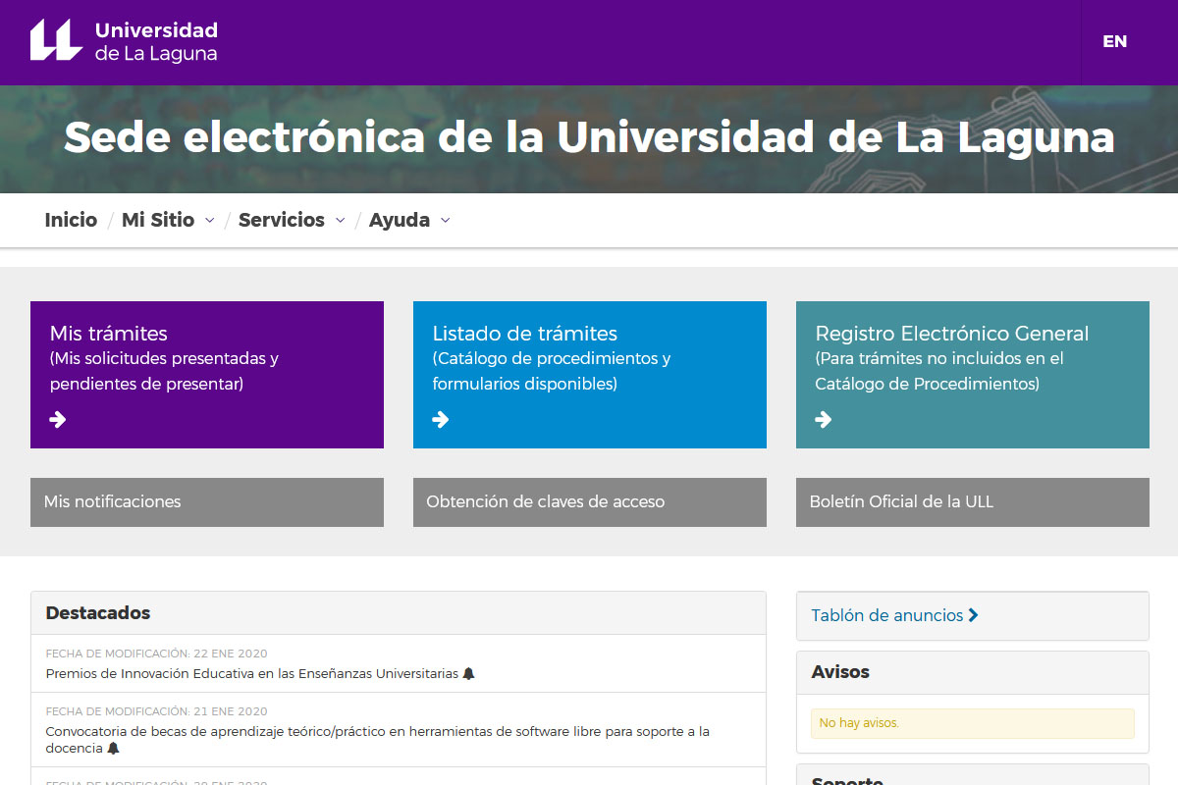The image size is (1178, 785).
Task: Click the Sede electrónica page title banner
Action: [589, 138]
